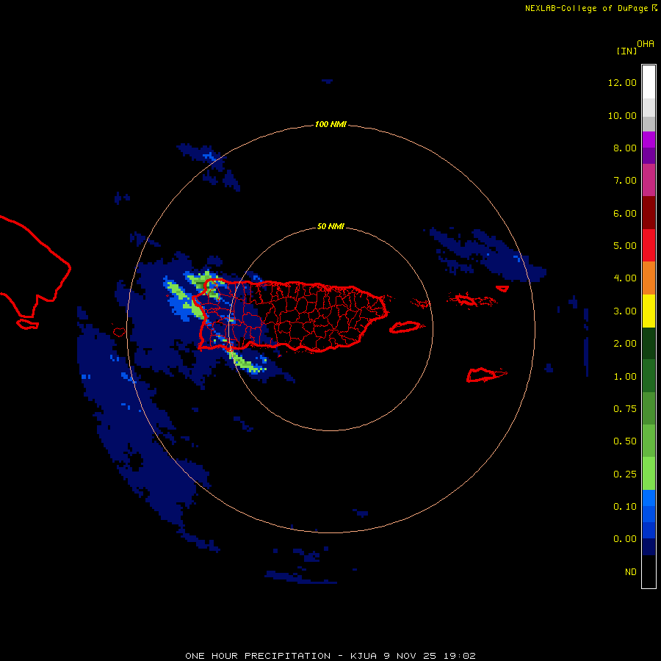Pick the bright red swatch beside 5.00
The width and height of the screenshot is (661, 661).
point(649,245)
